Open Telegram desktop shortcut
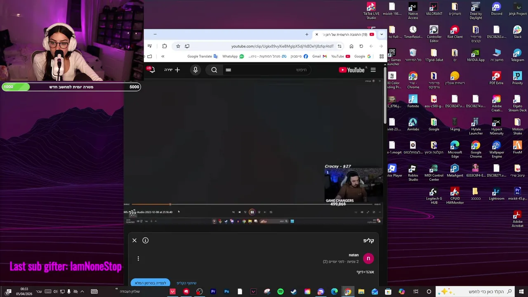Viewport: 528px width, 297px height. tap(517, 56)
